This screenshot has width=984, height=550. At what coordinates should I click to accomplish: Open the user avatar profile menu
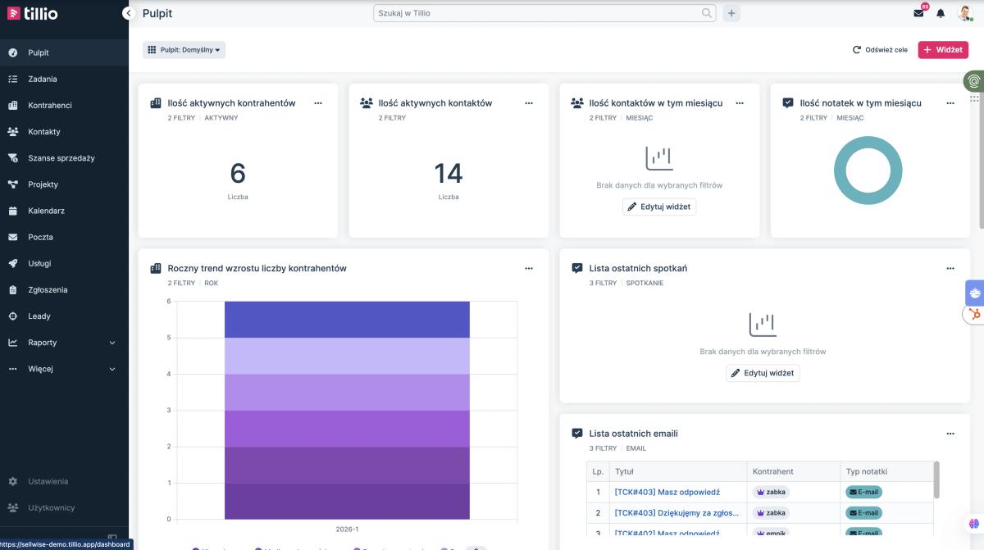964,12
